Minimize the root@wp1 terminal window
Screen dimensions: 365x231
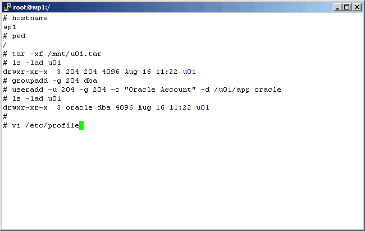pyautogui.click(x=338, y=7)
